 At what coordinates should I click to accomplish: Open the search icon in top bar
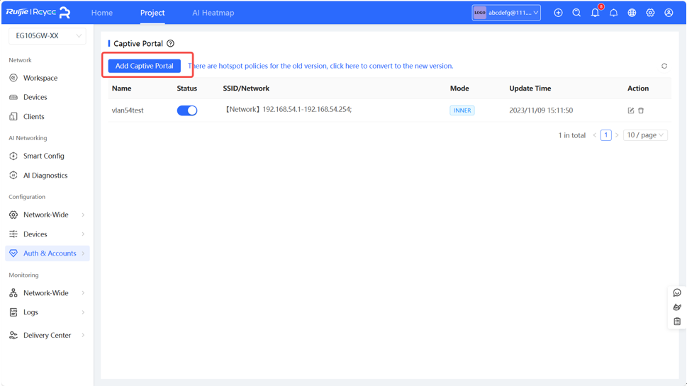tap(576, 13)
